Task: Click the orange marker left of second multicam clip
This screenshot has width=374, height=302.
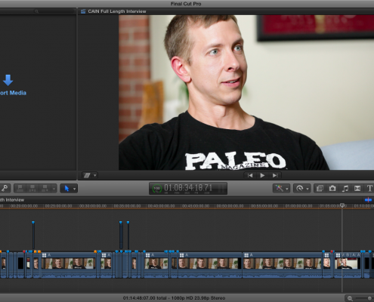Action: click(x=95, y=251)
